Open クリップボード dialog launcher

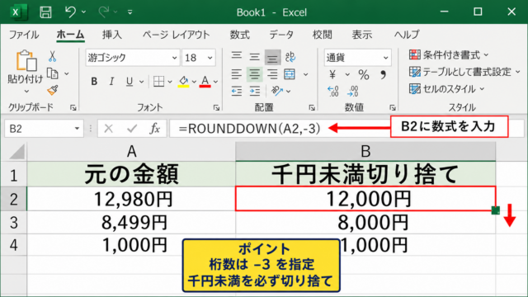(x=73, y=108)
